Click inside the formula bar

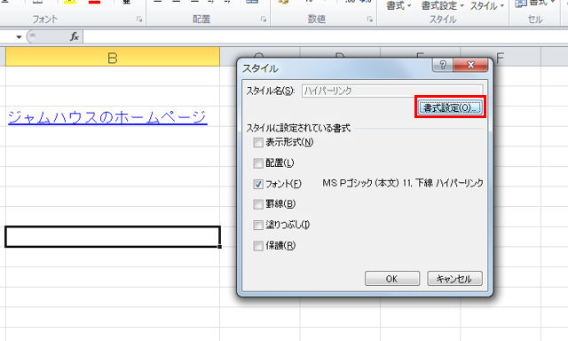click(x=326, y=37)
